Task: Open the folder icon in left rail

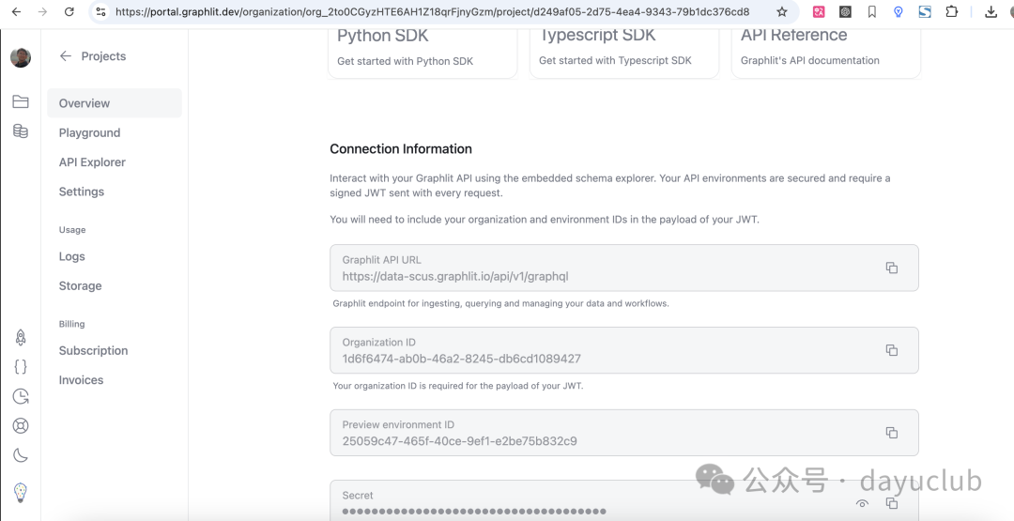Action: pos(21,101)
